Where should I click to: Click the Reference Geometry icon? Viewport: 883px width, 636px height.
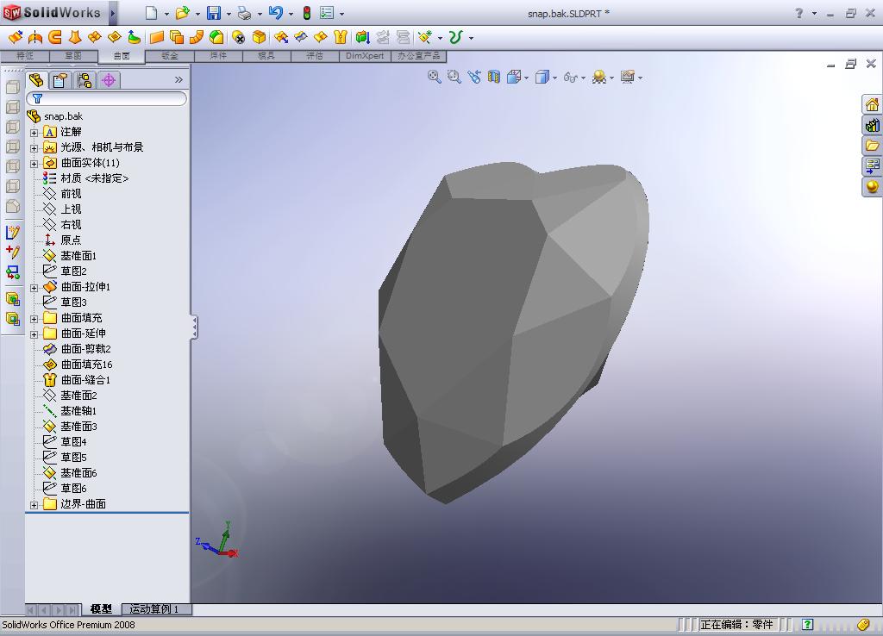tap(425, 38)
